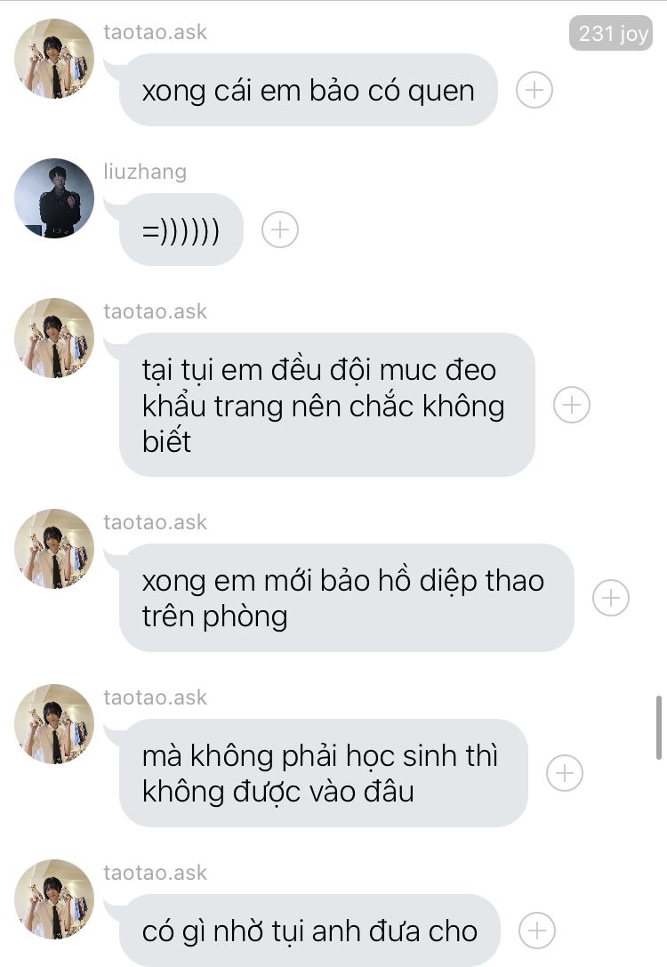Open liuzhang's profile avatar

(x=54, y=198)
